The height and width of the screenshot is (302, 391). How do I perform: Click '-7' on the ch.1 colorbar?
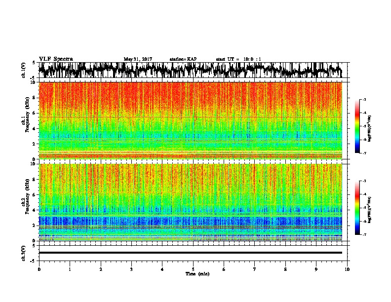pyautogui.click(x=364, y=153)
